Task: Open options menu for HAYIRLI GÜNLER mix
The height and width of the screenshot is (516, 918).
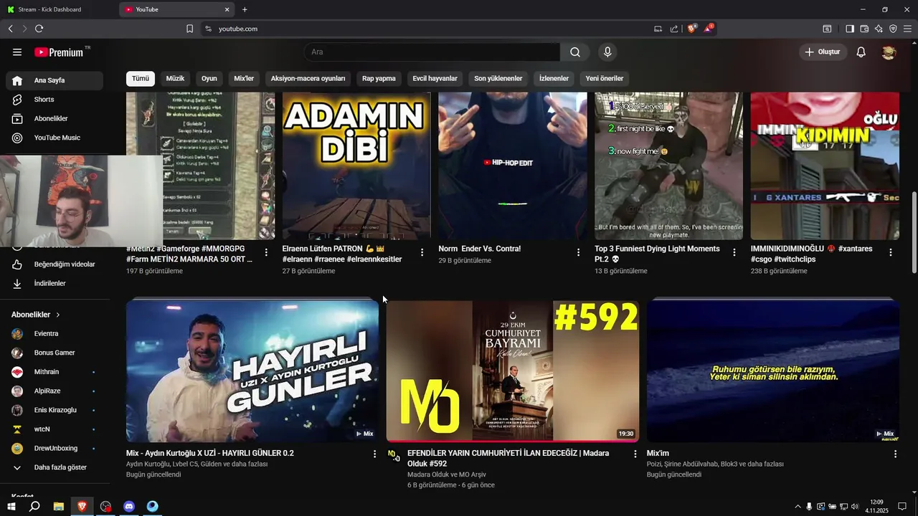Action: [374, 454]
